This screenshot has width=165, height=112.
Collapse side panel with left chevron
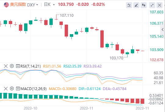pyautogui.click(x=163, y=30)
